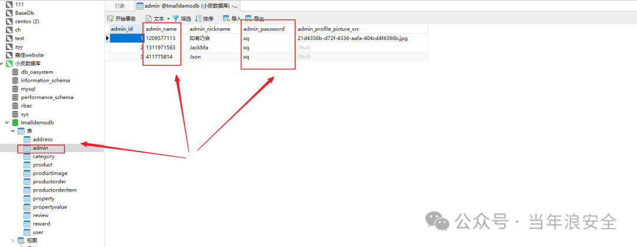Click the information_schema database icon

[x=15, y=80]
